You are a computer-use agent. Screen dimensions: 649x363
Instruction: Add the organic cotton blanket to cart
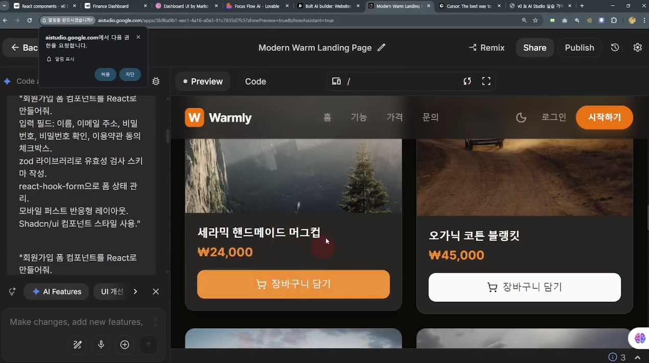pyautogui.click(x=525, y=287)
